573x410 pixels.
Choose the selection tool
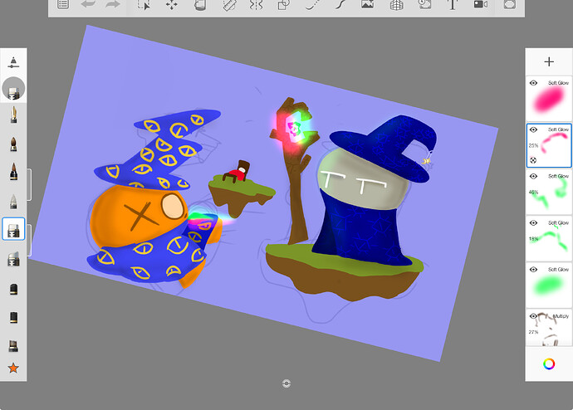[x=143, y=4]
